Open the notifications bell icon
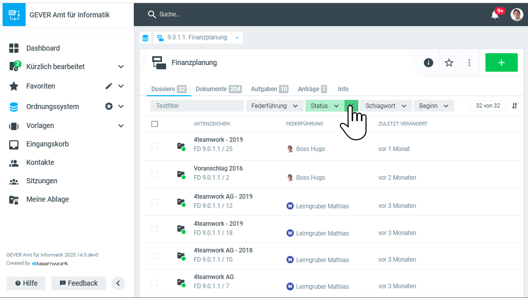The height and width of the screenshot is (298, 528). (x=495, y=15)
